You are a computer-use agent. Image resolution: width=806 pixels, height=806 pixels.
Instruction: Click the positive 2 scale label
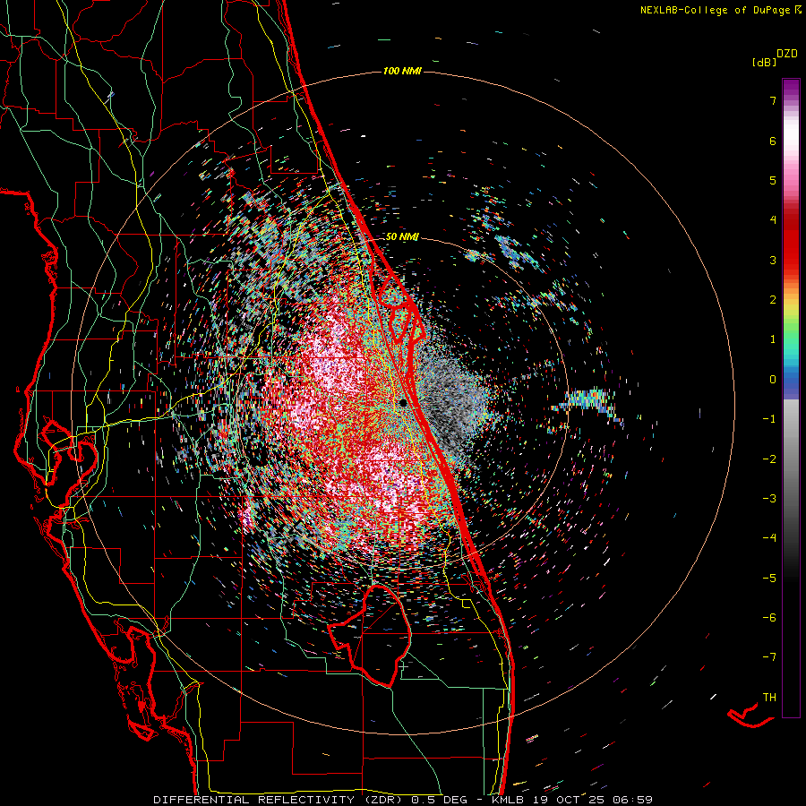773,300
